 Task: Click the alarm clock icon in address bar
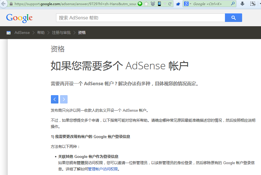(153, 4)
